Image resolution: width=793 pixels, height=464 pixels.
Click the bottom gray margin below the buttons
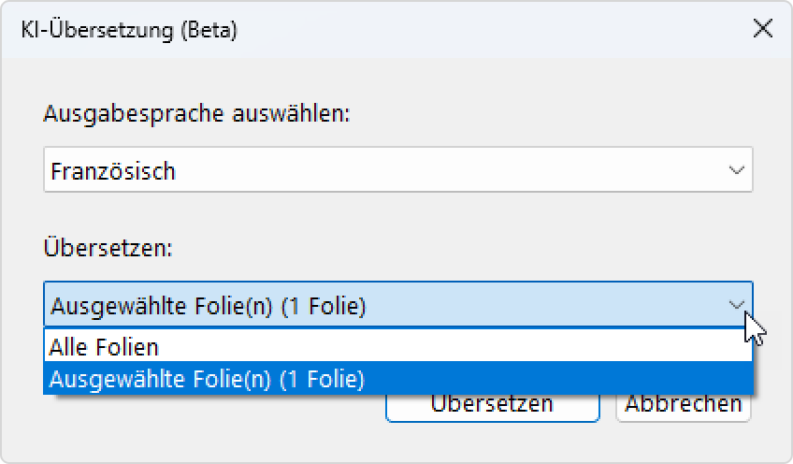(396, 442)
